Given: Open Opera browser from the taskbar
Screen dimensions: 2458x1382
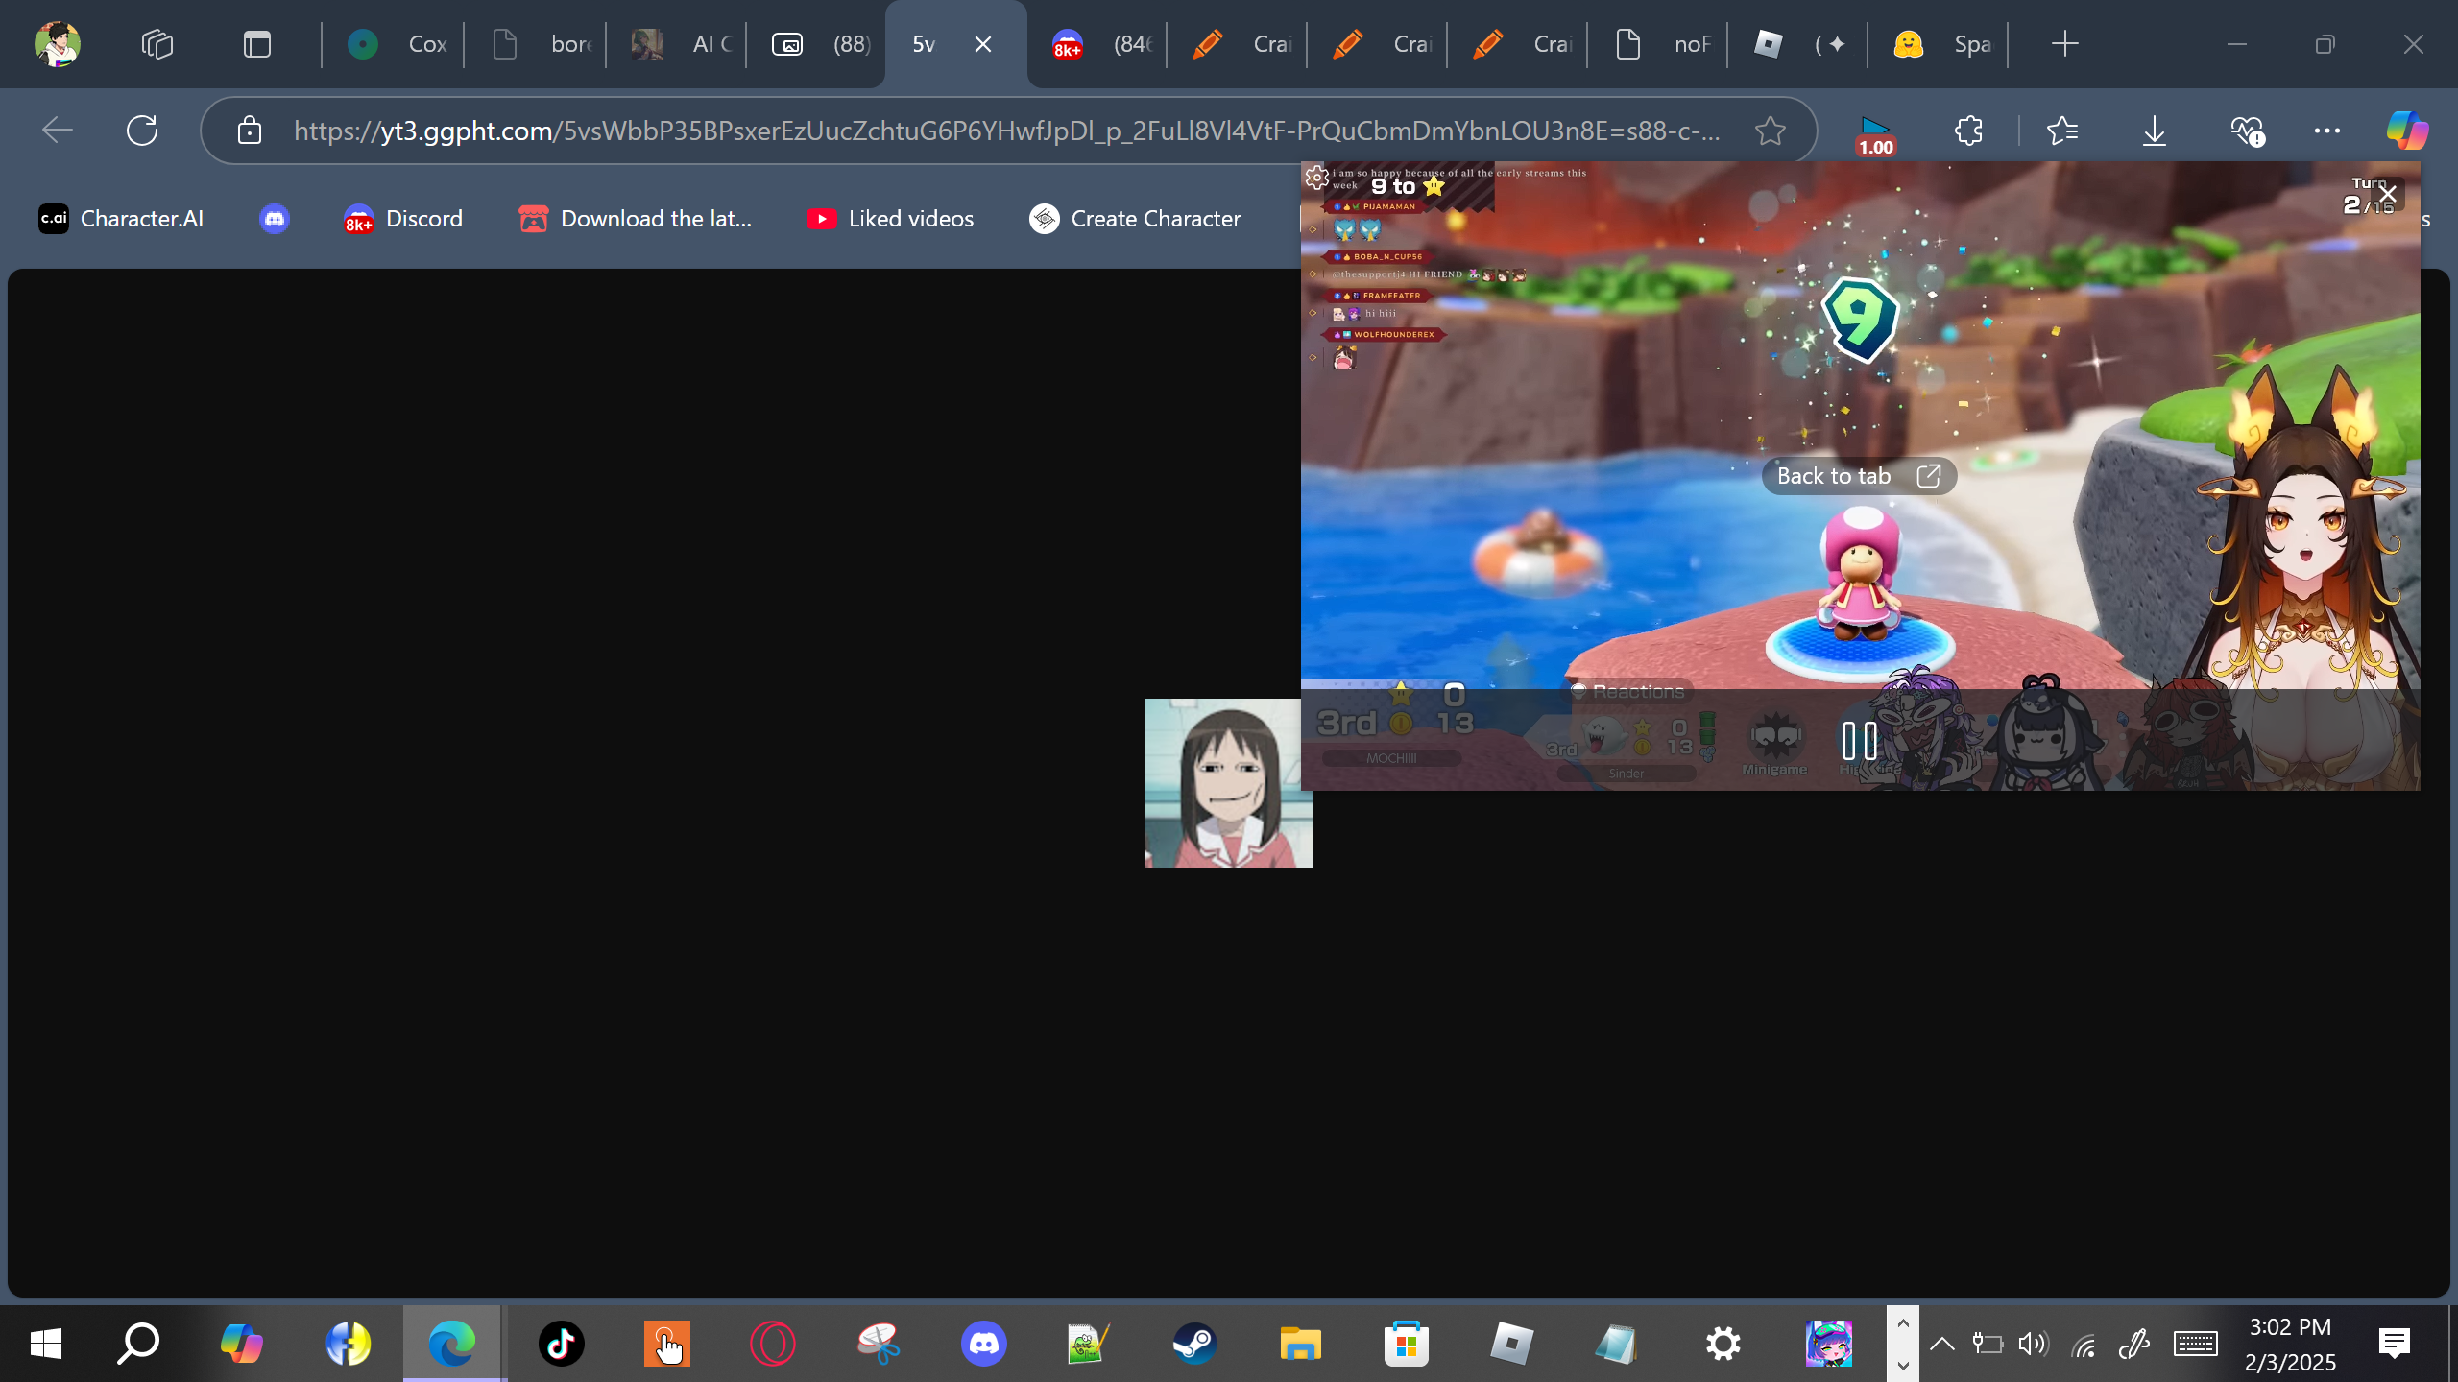Looking at the screenshot, I should click(773, 1344).
